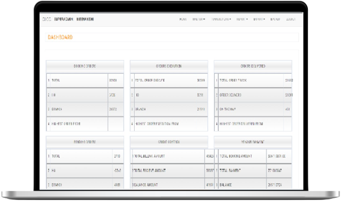This screenshot has height=202, width=342.
Task: Click the Meenakshi user name
Action: (85, 19)
